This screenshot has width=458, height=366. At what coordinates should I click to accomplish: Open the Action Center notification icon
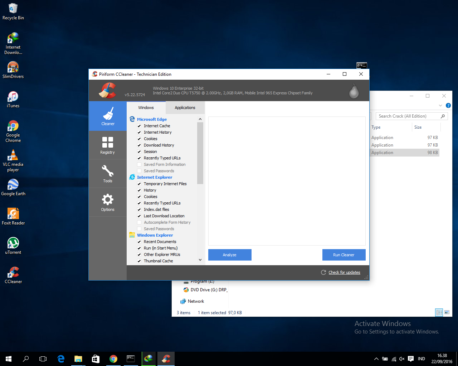point(411,359)
